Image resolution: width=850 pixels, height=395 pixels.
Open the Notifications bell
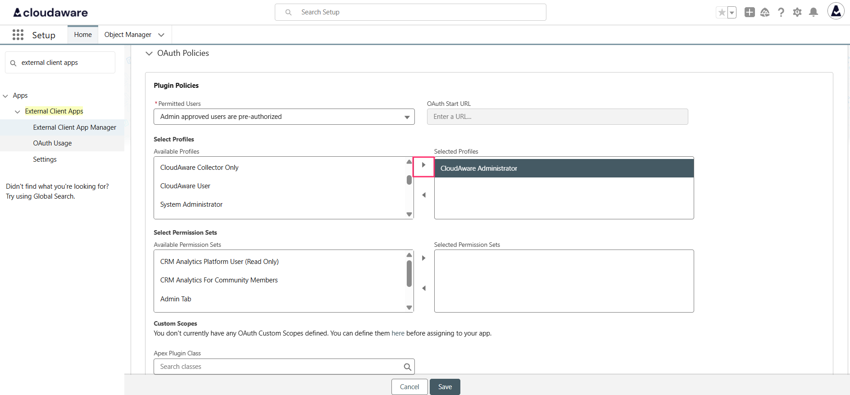(814, 13)
